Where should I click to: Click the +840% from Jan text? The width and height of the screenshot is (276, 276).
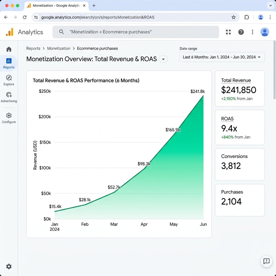(236, 137)
